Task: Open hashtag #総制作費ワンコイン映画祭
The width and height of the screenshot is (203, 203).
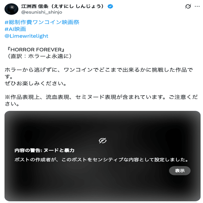Action: pyautogui.click(x=42, y=22)
